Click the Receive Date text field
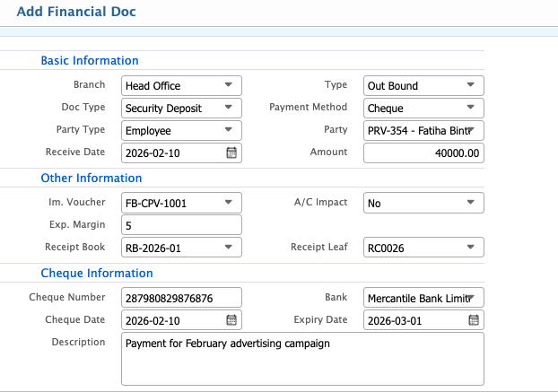 click(172, 153)
